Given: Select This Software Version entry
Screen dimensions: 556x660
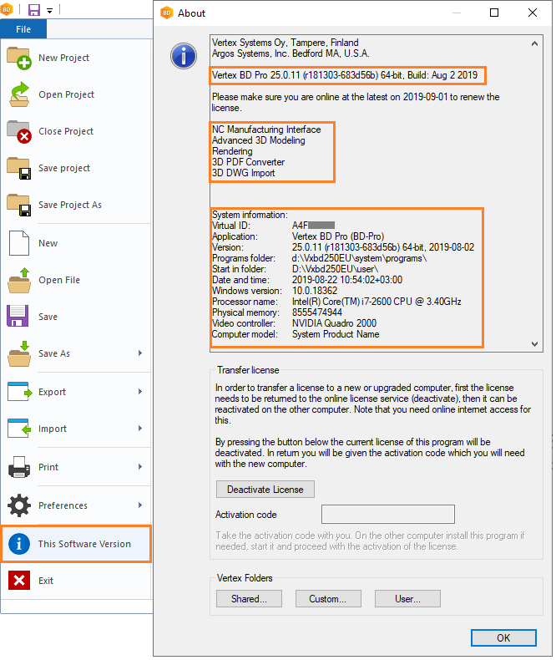Looking at the screenshot, I should pyautogui.click(x=76, y=544).
